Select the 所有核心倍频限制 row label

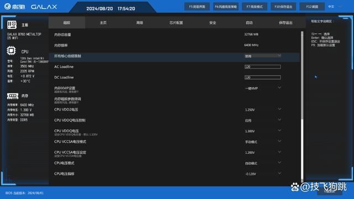coord(67,56)
